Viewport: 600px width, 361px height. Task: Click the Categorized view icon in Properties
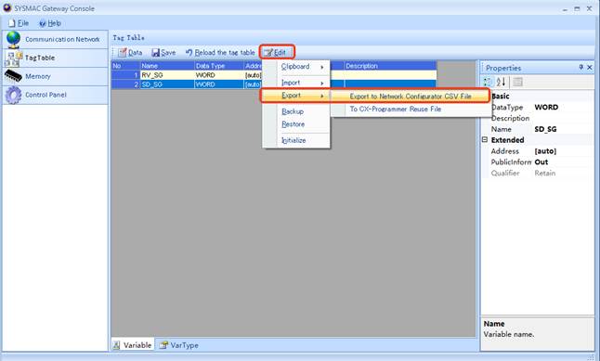(x=488, y=82)
